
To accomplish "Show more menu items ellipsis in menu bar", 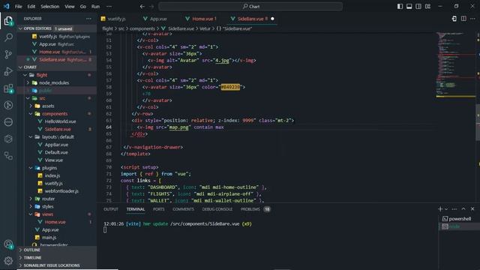I will (109, 7).
